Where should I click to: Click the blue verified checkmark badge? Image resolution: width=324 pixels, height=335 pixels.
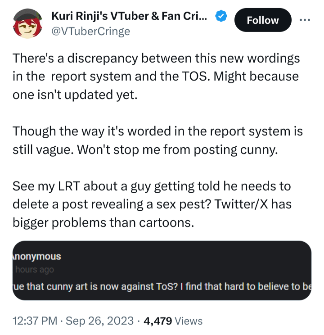point(220,17)
